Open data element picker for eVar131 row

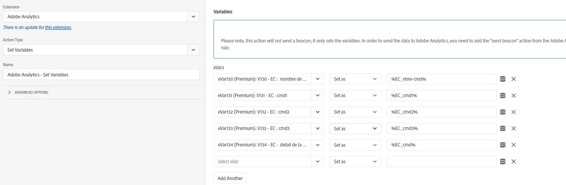[503, 96]
